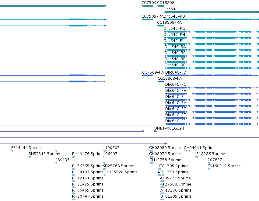Click the purple DME1-001G19.F feature arrow
This screenshot has width=259, height=201.
coord(156,131)
